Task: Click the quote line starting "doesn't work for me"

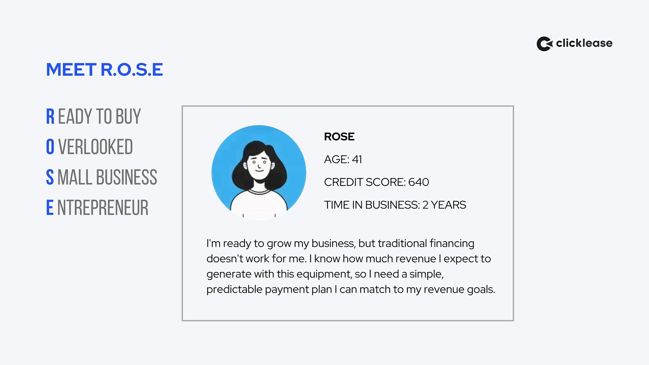Action: tap(349, 259)
